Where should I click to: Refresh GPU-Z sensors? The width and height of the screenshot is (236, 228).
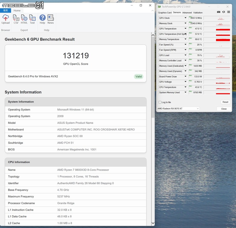coord(224,12)
